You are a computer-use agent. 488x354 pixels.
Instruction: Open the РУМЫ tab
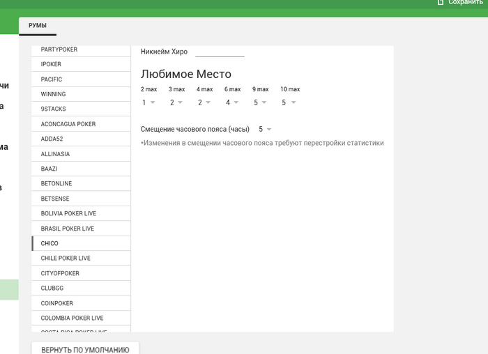(x=38, y=26)
